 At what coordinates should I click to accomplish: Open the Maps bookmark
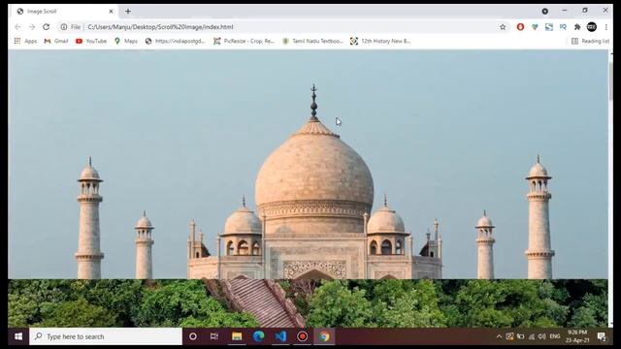click(126, 41)
